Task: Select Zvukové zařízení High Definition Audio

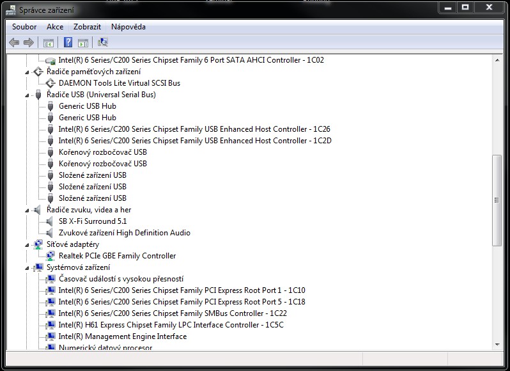Action: 124,233
